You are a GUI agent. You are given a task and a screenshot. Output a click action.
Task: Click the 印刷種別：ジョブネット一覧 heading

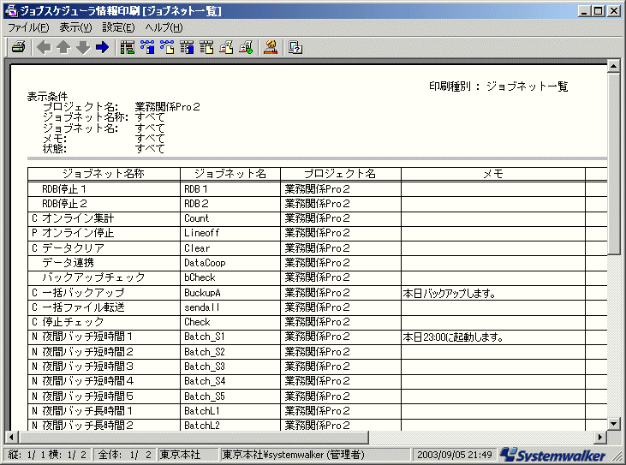click(498, 86)
